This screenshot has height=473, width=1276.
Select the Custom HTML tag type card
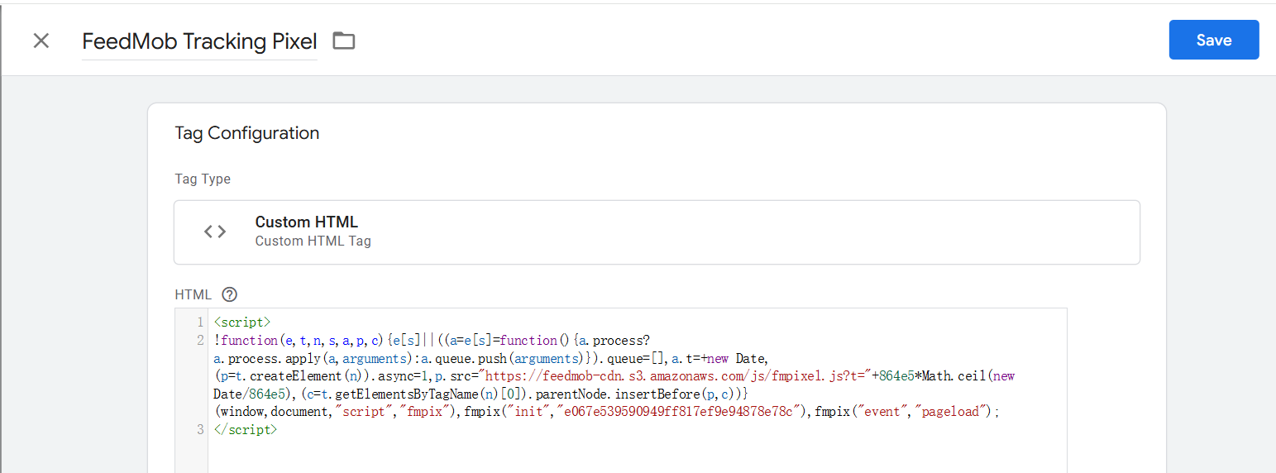(657, 232)
